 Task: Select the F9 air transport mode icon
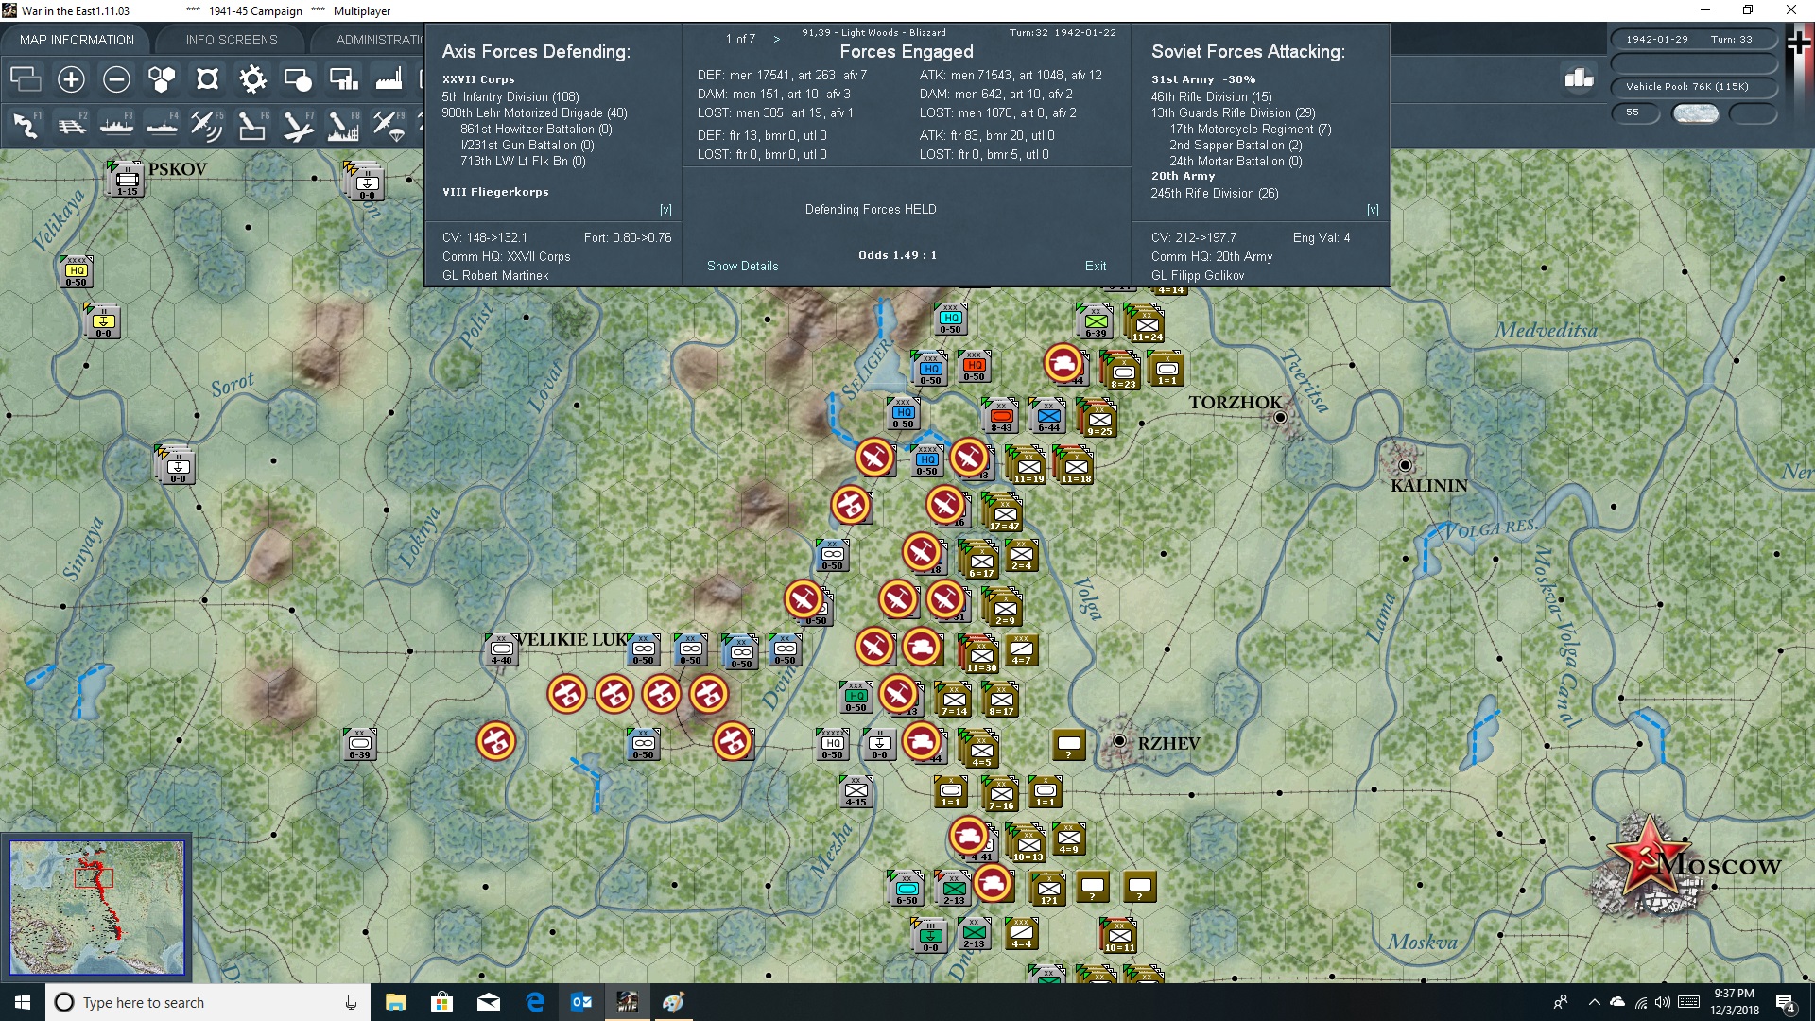389,125
